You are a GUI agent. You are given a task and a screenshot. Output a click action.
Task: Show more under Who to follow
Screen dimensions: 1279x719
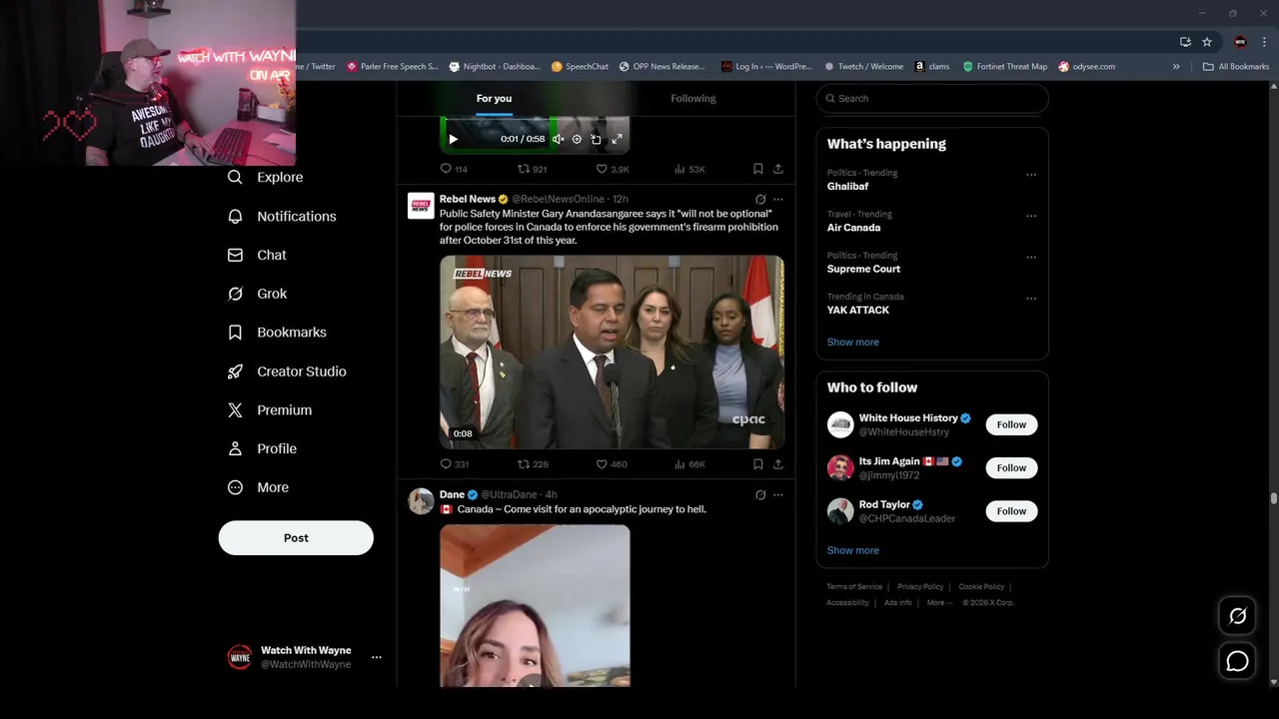[853, 550]
